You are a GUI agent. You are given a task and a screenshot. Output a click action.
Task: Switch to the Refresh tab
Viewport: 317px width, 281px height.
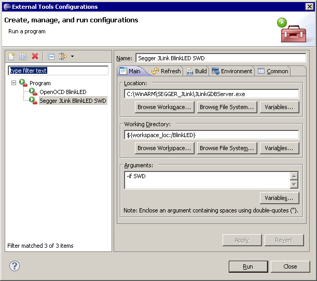[x=166, y=71]
